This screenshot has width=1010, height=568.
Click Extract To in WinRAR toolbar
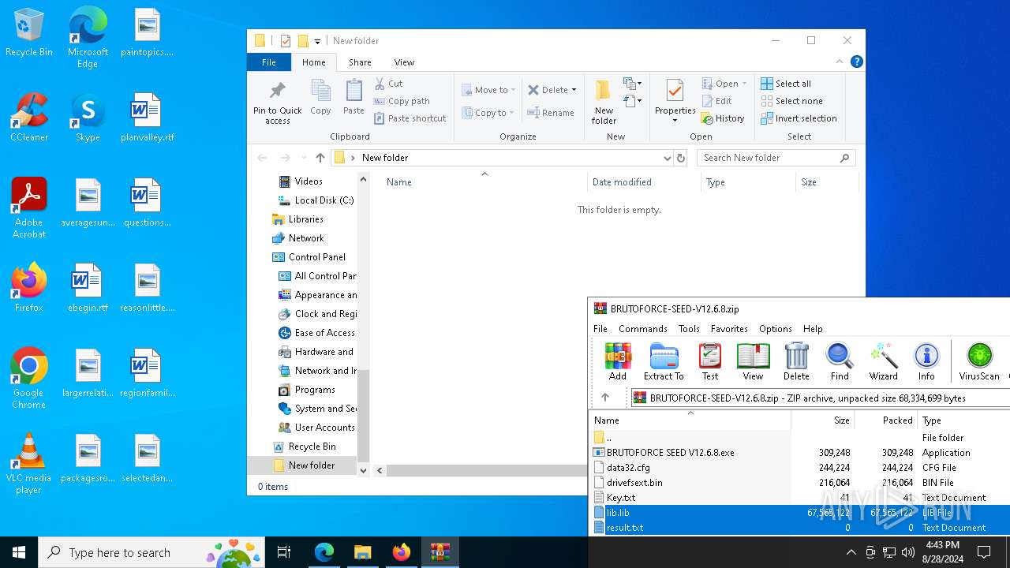(x=664, y=362)
